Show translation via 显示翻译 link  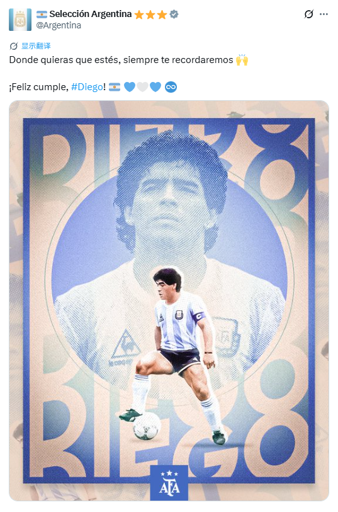click(36, 46)
